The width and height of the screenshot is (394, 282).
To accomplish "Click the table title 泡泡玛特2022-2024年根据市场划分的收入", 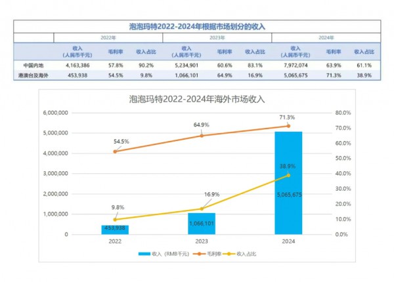I will coord(197,27).
